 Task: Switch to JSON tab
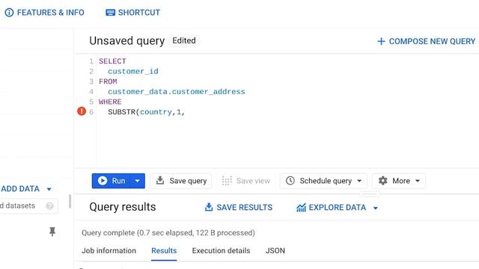(275, 251)
